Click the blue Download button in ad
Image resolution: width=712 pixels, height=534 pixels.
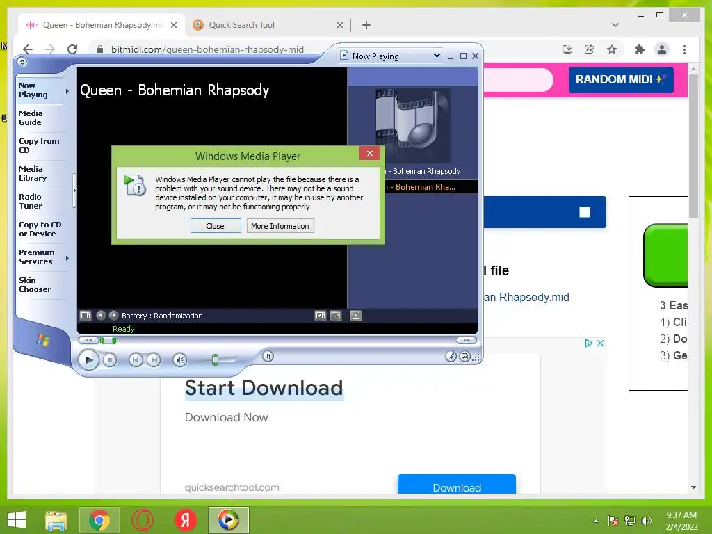457,485
